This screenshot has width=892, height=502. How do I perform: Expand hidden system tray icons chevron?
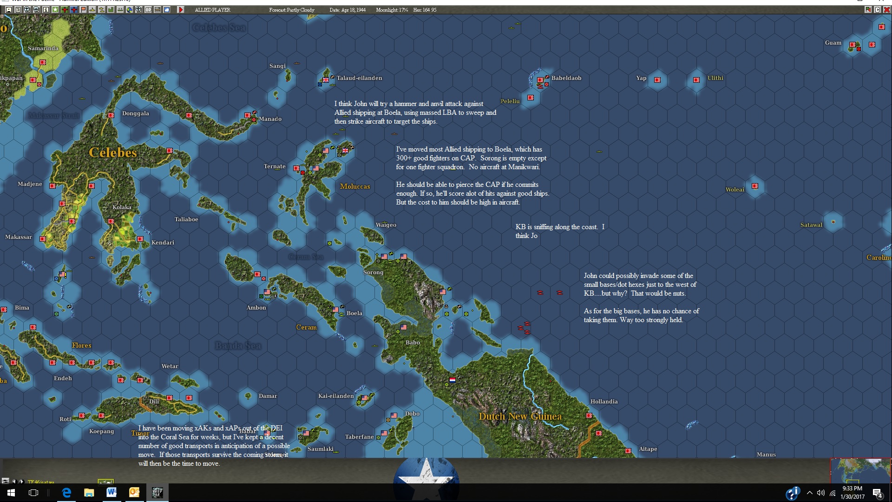810,493
